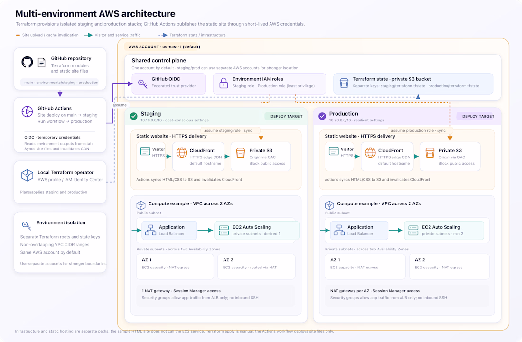Click the GitHub Actions play icon

tap(28, 111)
